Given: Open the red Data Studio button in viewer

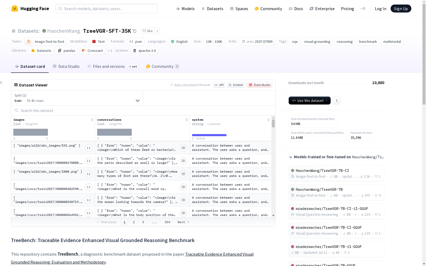Looking at the screenshot, I should pyautogui.click(x=260, y=85).
